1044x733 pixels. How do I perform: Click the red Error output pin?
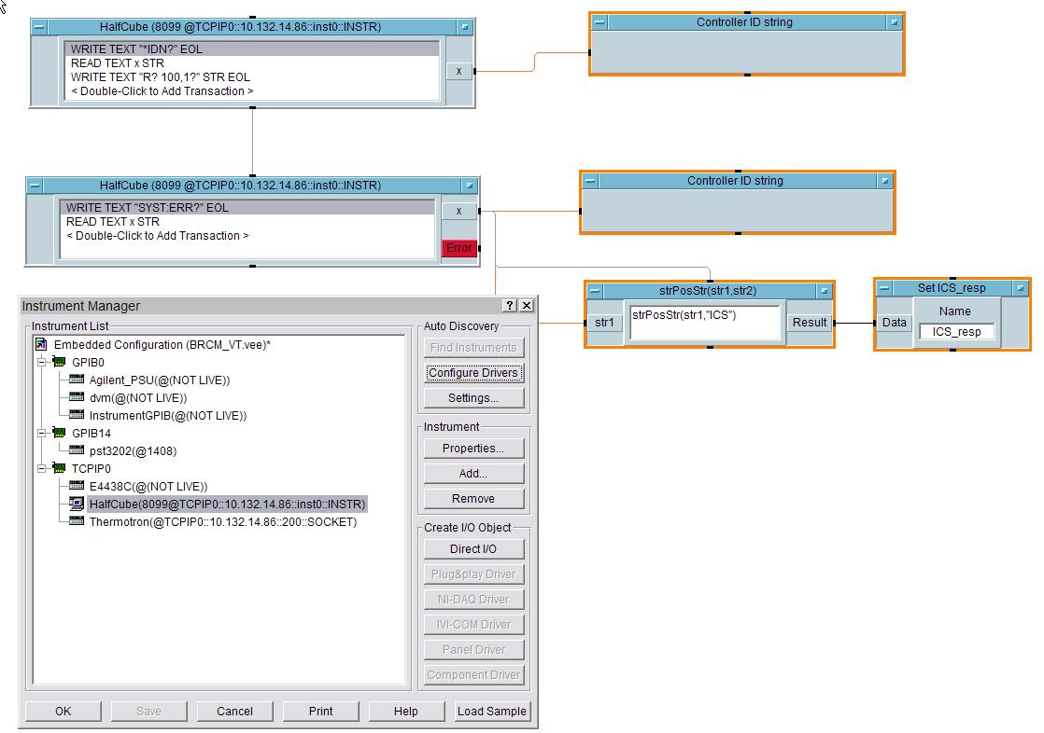[459, 248]
